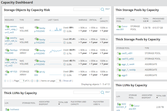
Task: Click the Warning column header
Action: tap(83, 20)
